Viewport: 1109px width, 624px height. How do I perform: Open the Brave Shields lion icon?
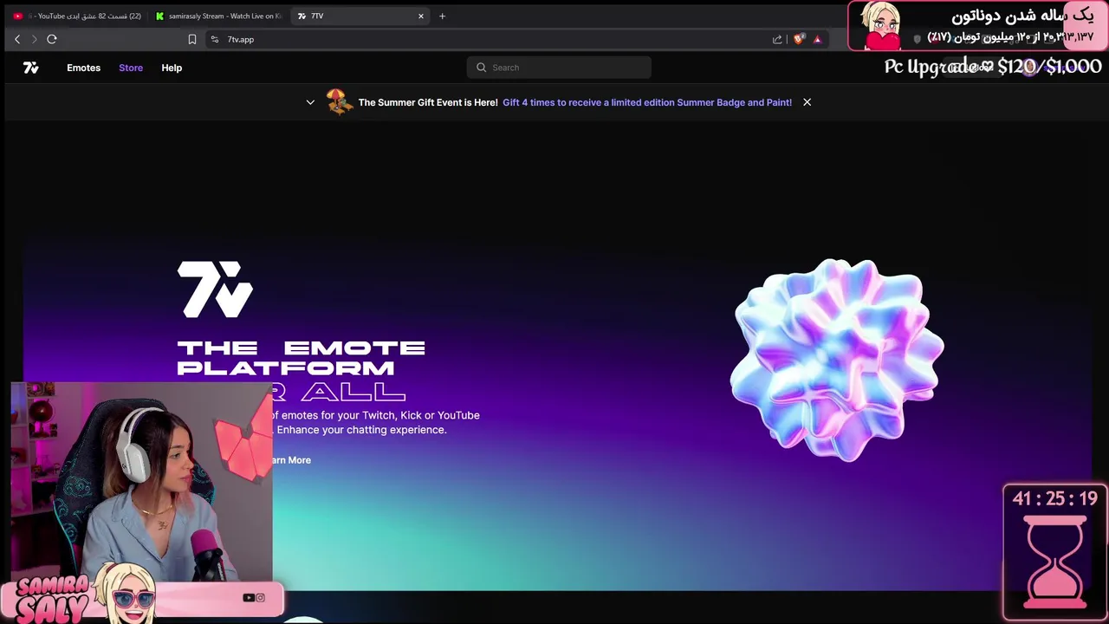(799, 39)
